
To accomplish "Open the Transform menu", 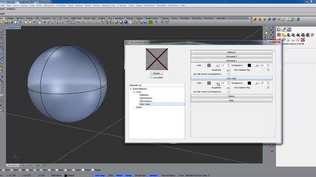I will tap(61, 5).
